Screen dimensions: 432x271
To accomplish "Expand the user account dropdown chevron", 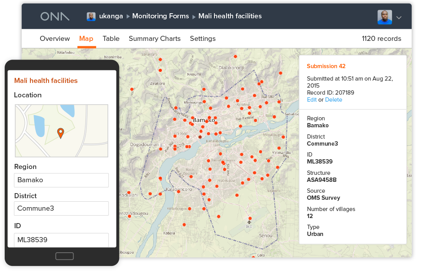I will pyautogui.click(x=399, y=18).
